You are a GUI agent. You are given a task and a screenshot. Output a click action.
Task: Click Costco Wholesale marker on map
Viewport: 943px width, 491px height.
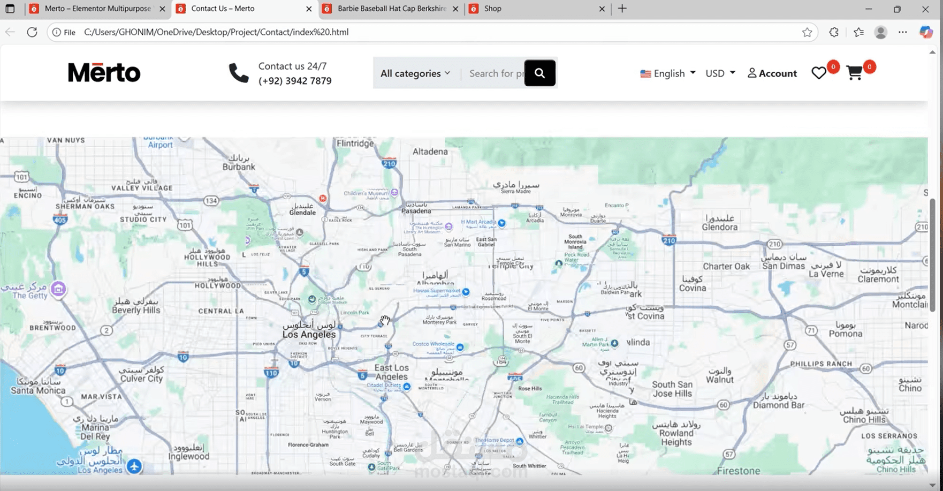point(460,347)
